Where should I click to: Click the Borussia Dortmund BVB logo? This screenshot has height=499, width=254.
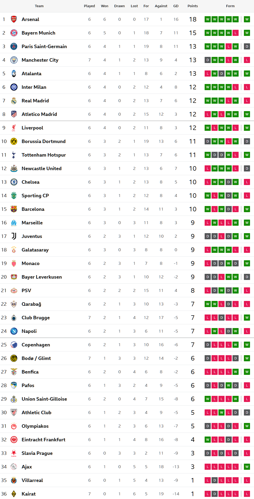click(x=14, y=141)
